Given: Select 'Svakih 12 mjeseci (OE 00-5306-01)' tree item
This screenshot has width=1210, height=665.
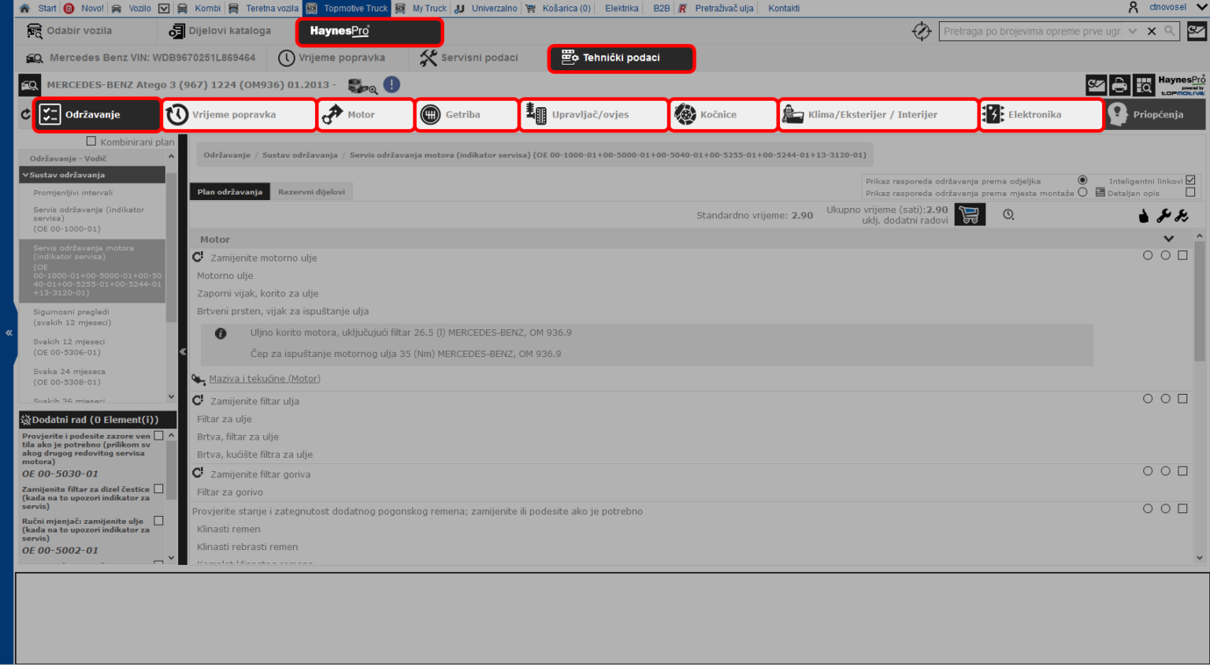Looking at the screenshot, I should [x=69, y=347].
